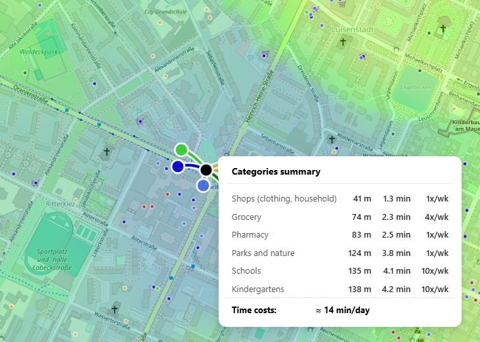Click the Parks and nature category label
This screenshot has height=342, width=480.
[263, 253]
